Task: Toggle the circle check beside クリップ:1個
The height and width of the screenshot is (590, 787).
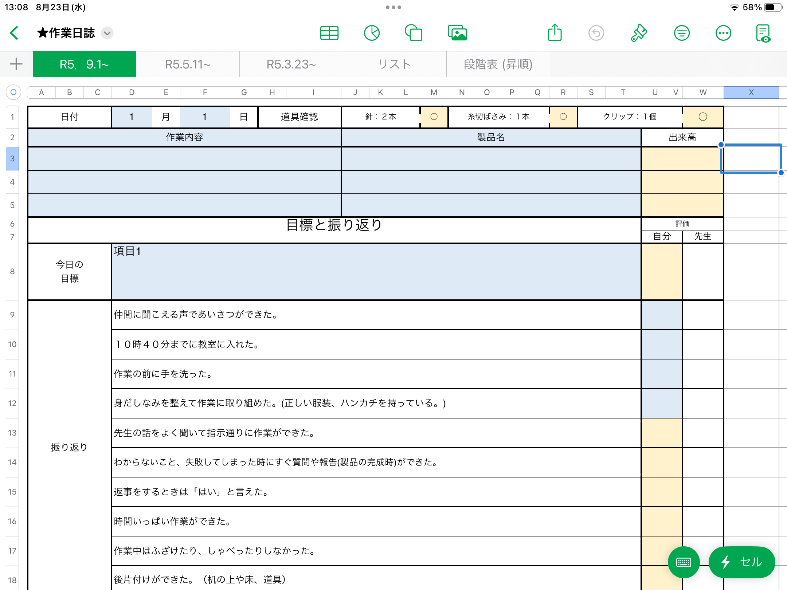Action: [703, 117]
